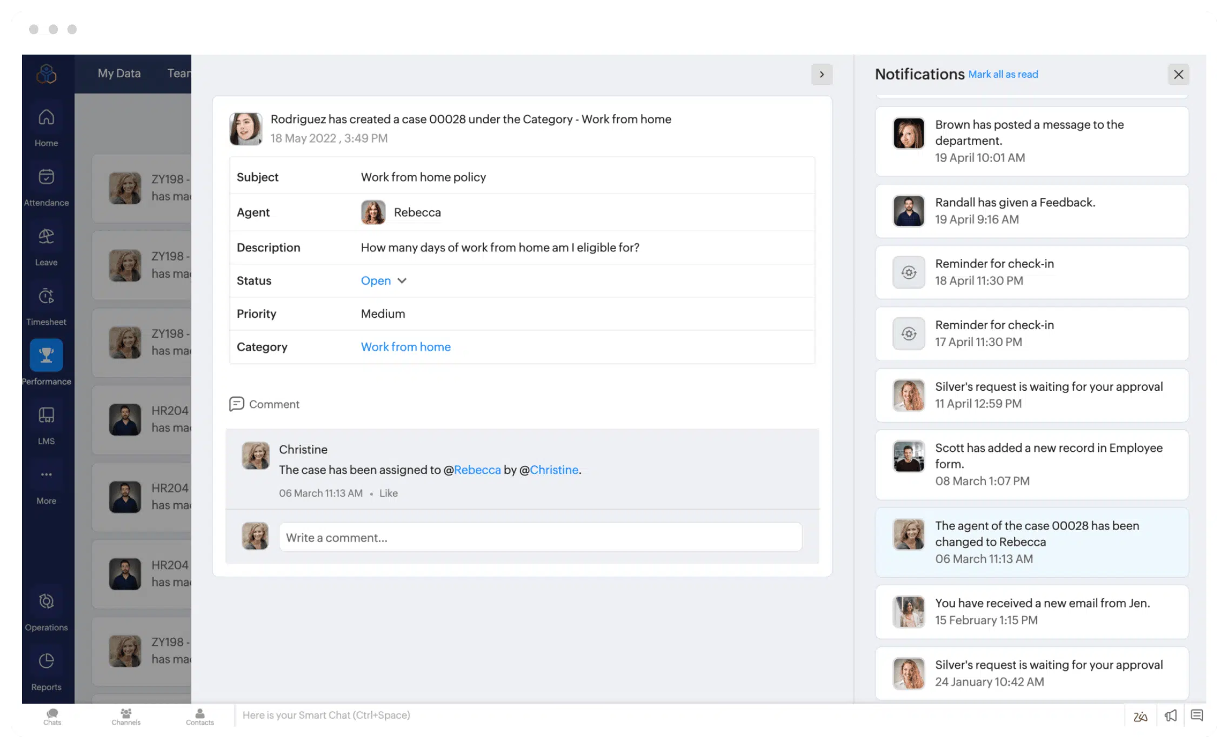This screenshot has height=748, width=1228.
Task: Open the Attendance module
Action: [46, 184]
